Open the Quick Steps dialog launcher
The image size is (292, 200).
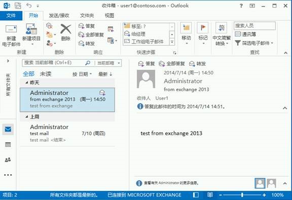(174, 53)
